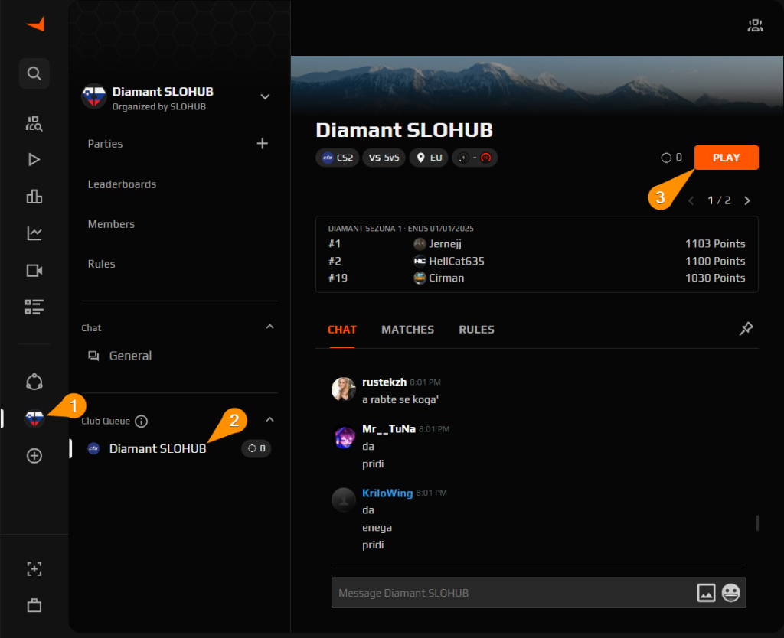Image resolution: width=784 pixels, height=638 pixels.
Task: Click the CS2 game tag
Action: [338, 158]
